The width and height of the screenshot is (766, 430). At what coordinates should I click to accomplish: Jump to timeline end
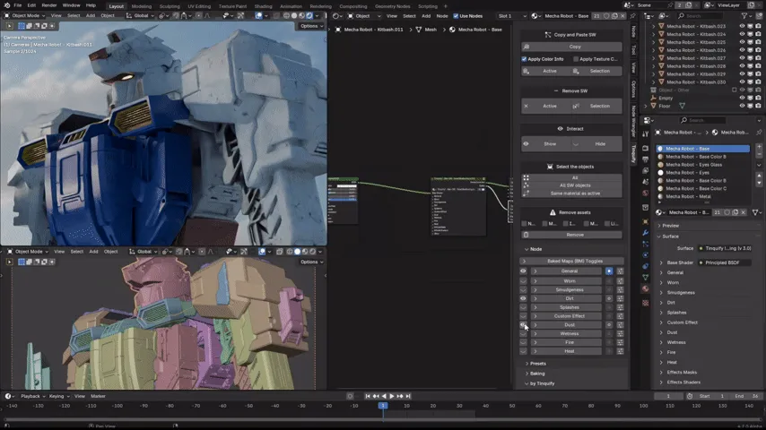pyautogui.click(x=408, y=396)
